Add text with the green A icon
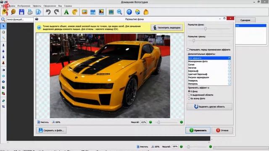Image resolution: width=269 pixels, height=151 pixels. [x=66, y=12]
